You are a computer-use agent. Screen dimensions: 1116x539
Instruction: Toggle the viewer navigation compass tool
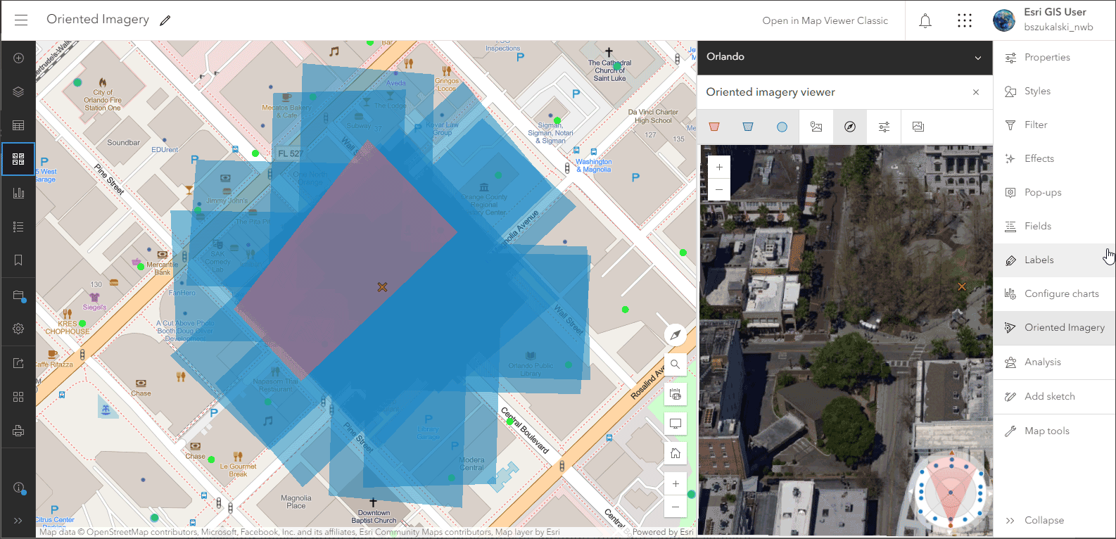[850, 127]
